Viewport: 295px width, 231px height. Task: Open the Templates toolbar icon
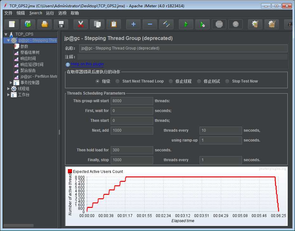[x=28, y=24]
